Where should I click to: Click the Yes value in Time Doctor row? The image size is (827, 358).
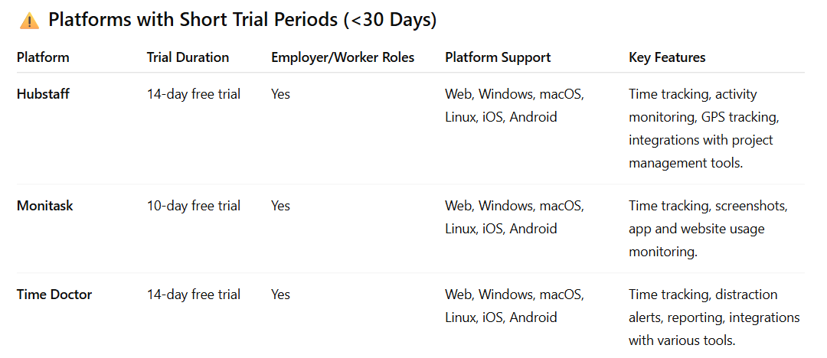click(280, 295)
